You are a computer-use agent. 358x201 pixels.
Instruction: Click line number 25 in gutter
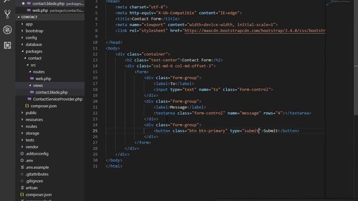click(95, 131)
